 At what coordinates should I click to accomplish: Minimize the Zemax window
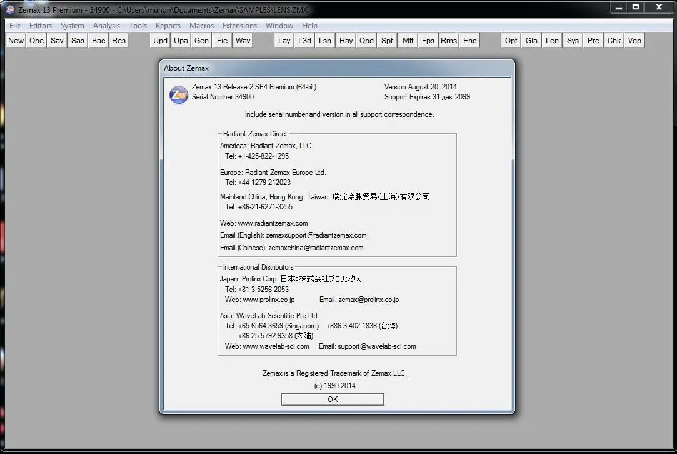tap(619, 8)
